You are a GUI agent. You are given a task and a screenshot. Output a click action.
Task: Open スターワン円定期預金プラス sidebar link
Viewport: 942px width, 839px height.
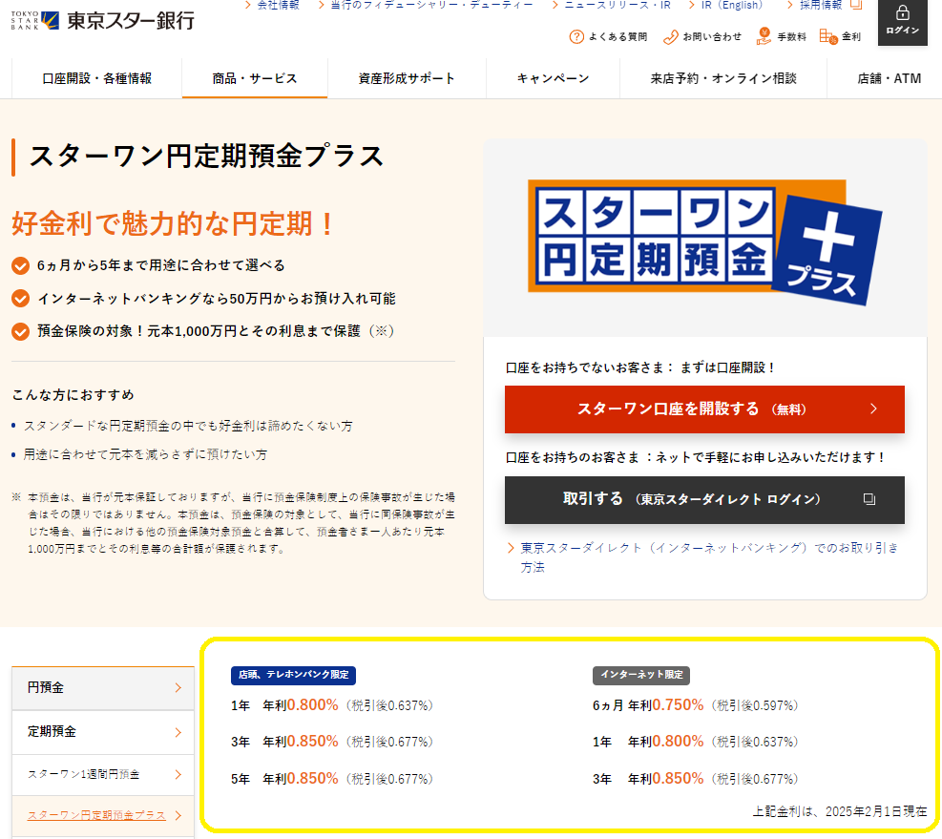pyautogui.click(x=96, y=815)
